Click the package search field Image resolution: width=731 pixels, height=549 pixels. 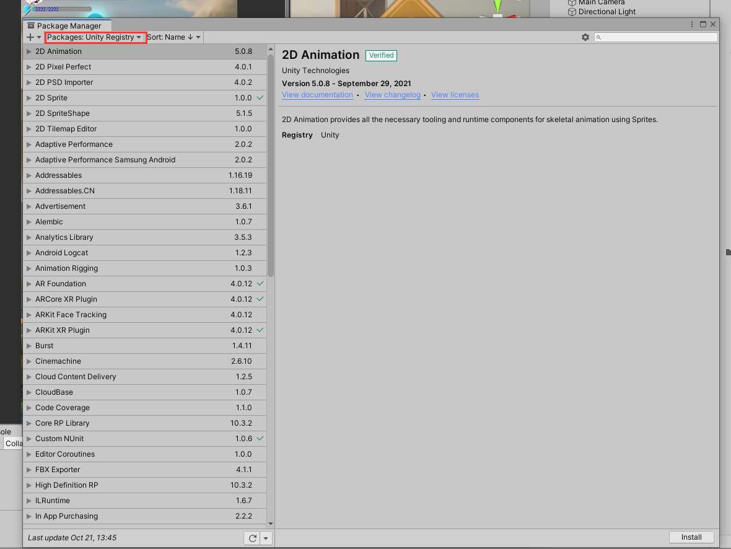click(656, 37)
